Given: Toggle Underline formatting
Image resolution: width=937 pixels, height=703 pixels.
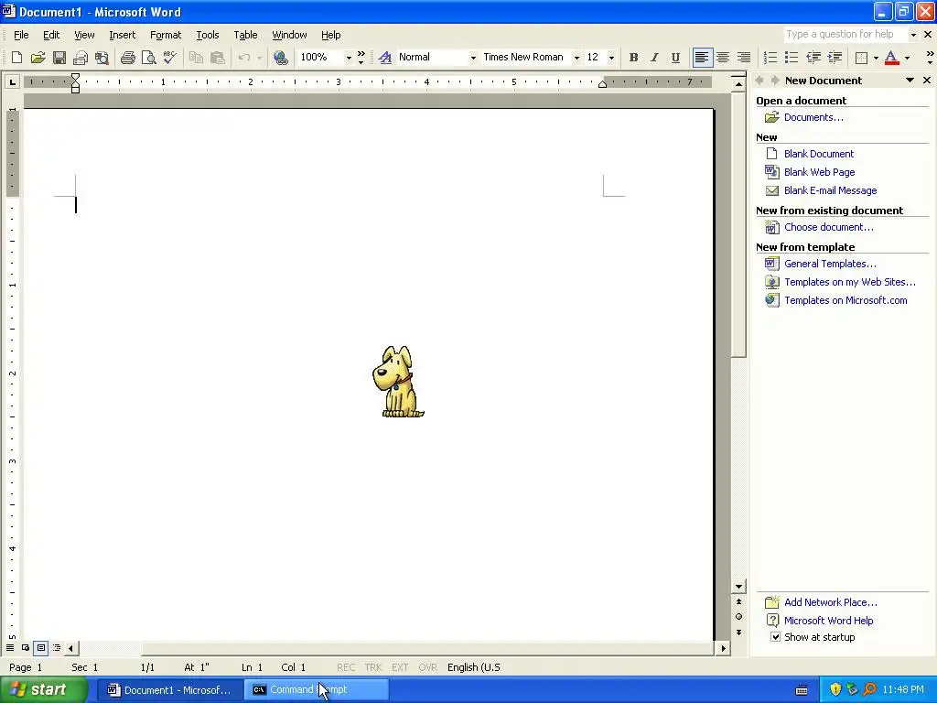Looking at the screenshot, I should click(x=675, y=58).
